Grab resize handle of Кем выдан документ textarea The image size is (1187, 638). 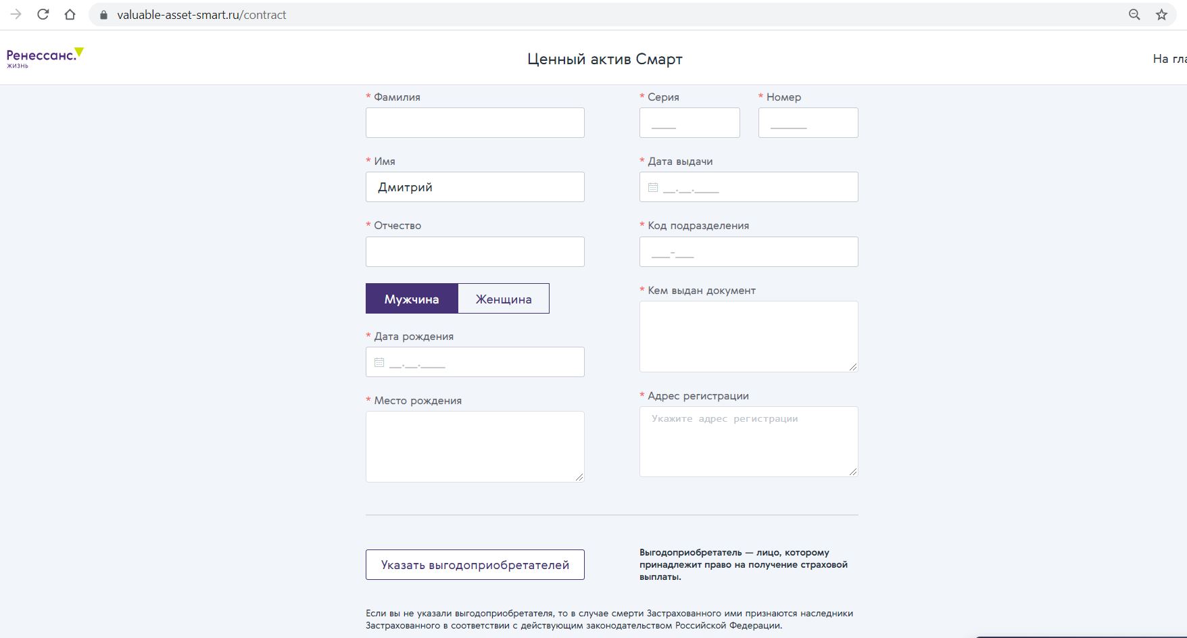(853, 367)
